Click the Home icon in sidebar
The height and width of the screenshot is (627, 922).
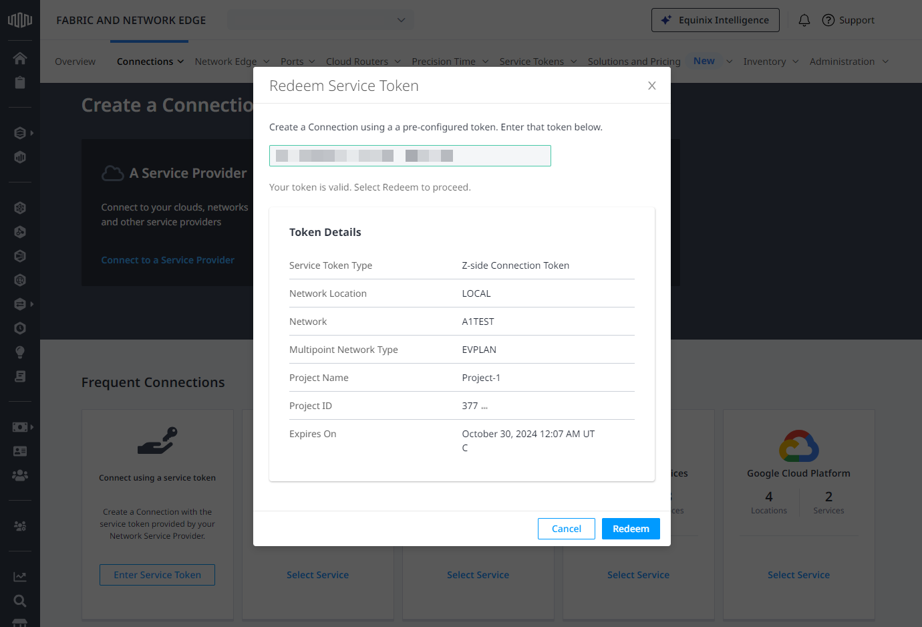20,58
